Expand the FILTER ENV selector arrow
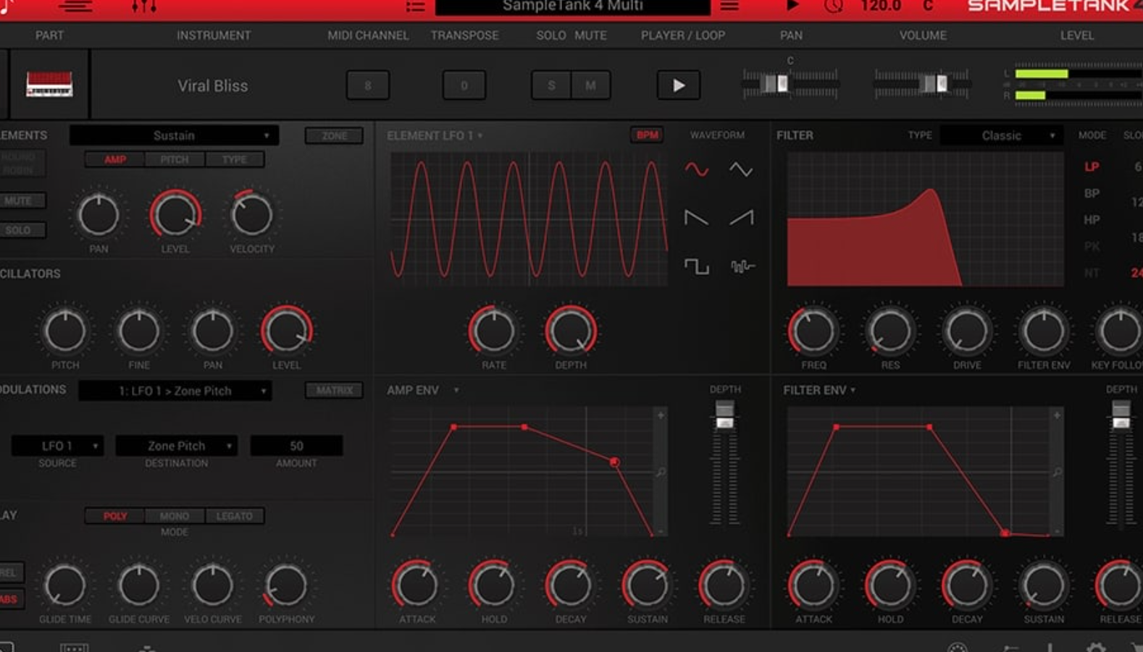This screenshot has width=1143, height=652. (x=853, y=391)
